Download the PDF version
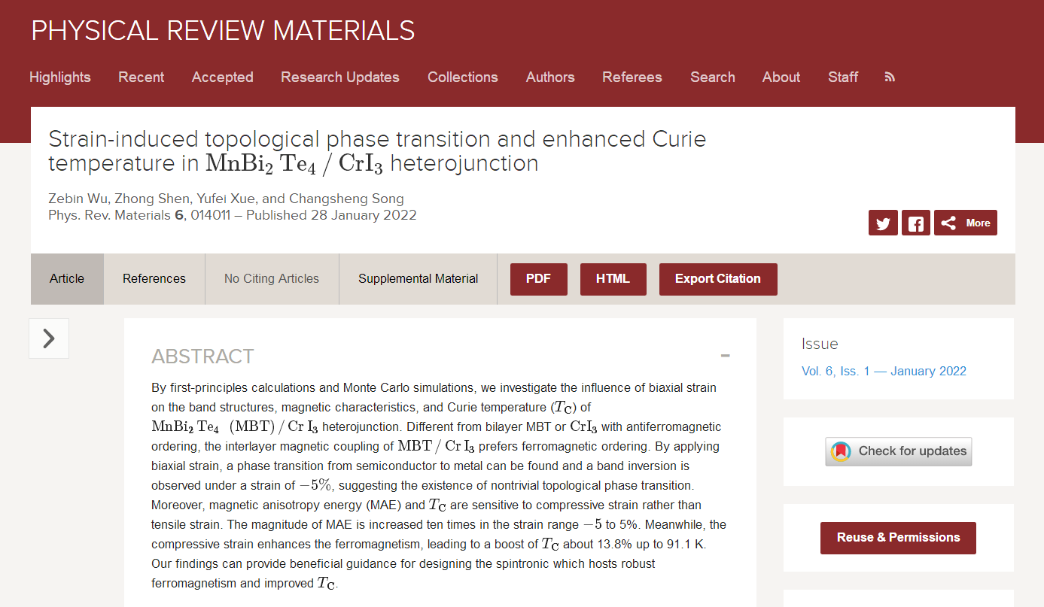Image resolution: width=1044 pixels, height=607 pixels. pyautogui.click(x=538, y=279)
